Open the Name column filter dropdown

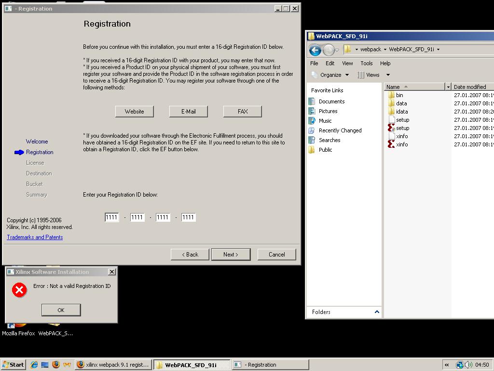pyautogui.click(x=448, y=87)
